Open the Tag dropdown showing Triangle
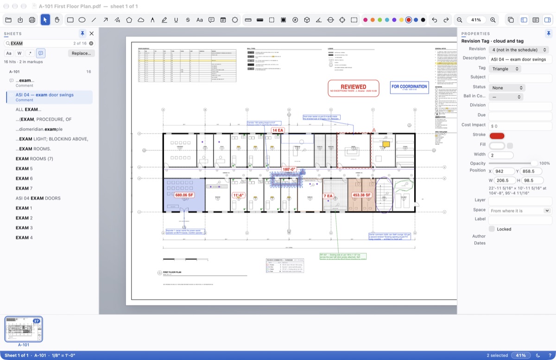The image size is (556, 360). pyautogui.click(x=505, y=69)
